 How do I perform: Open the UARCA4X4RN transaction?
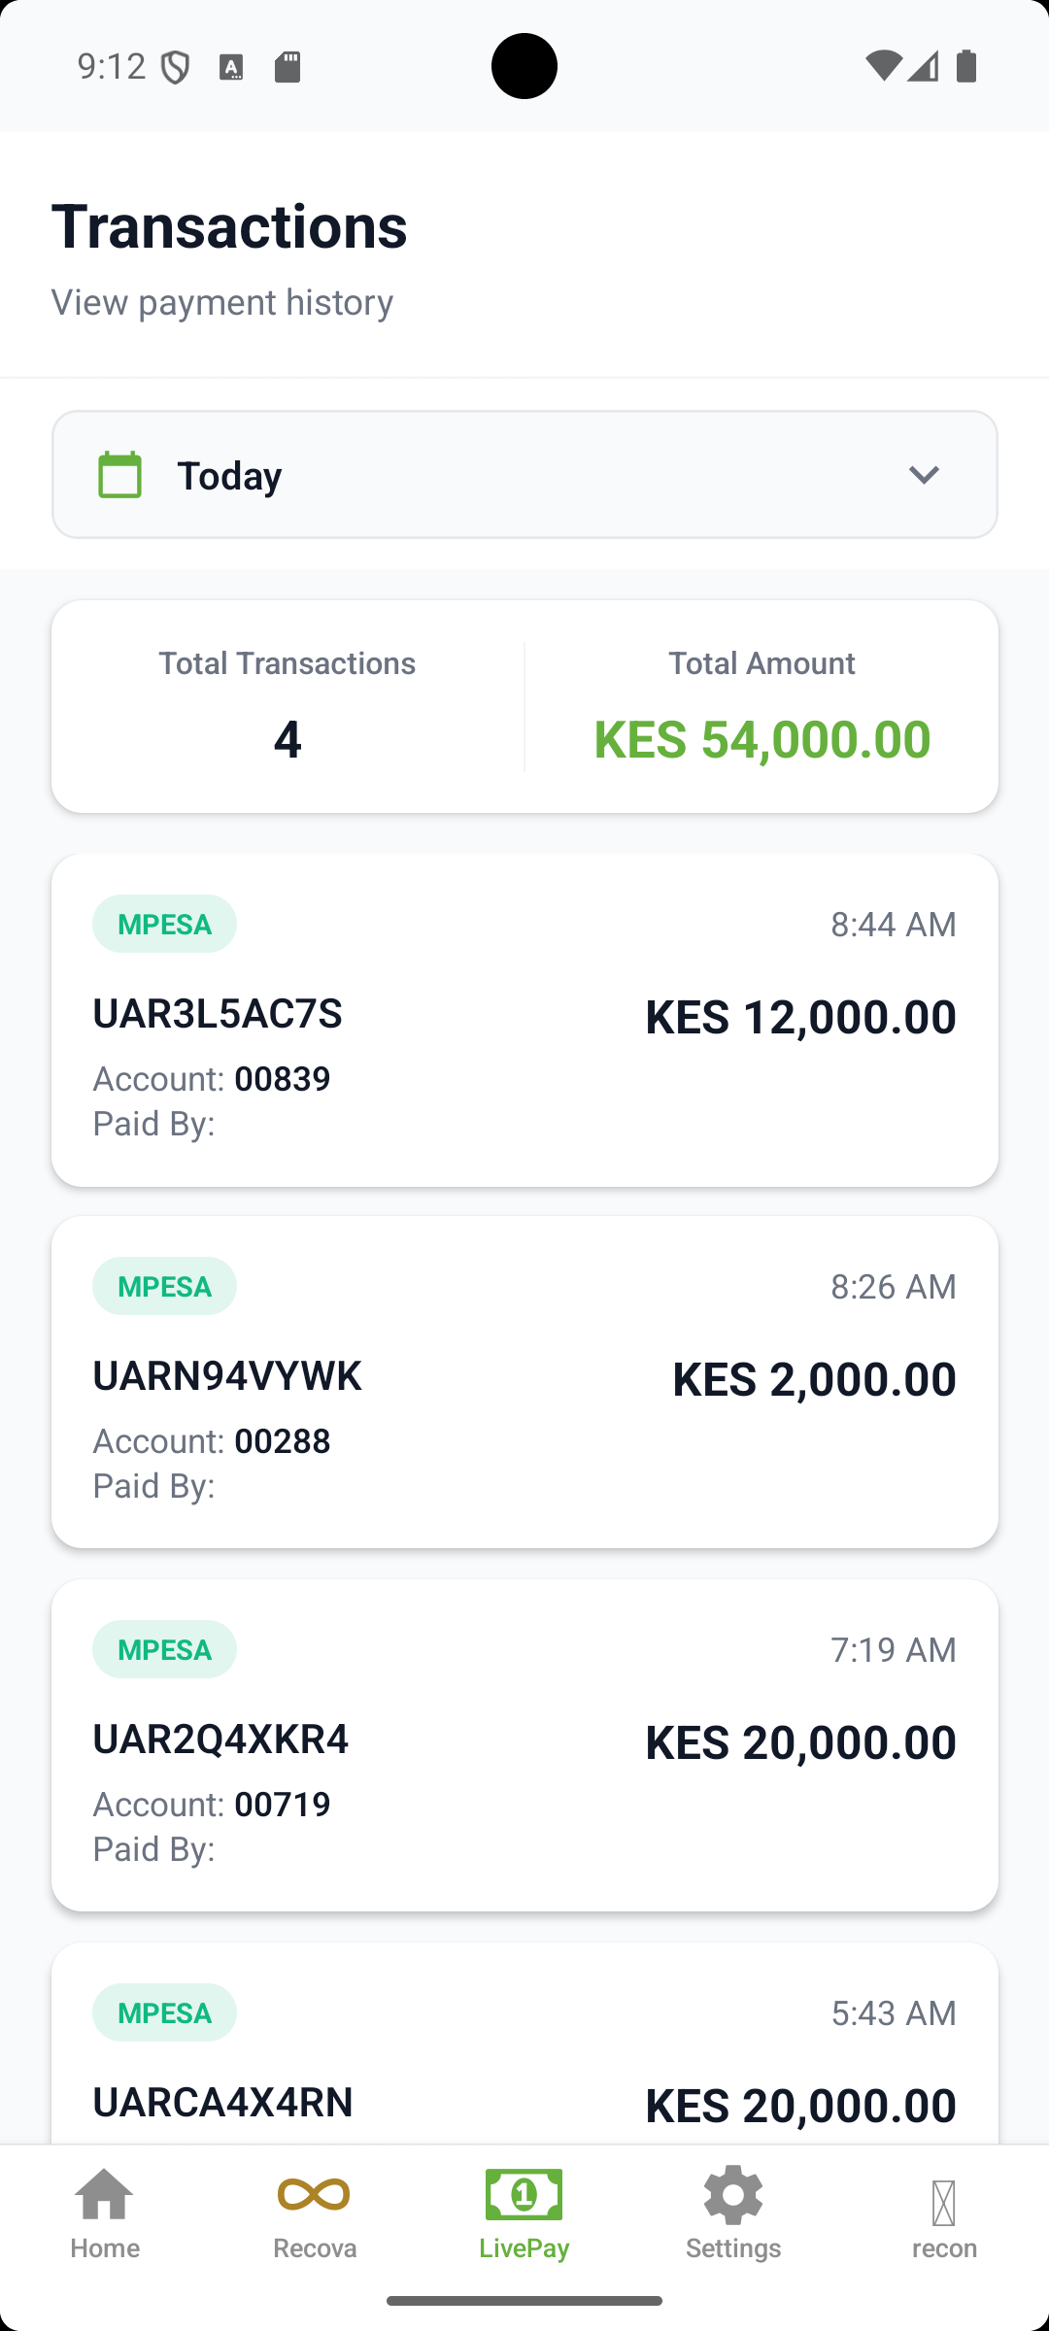(524, 2044)
